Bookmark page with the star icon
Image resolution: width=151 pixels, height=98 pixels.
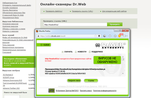click(95, 36)
